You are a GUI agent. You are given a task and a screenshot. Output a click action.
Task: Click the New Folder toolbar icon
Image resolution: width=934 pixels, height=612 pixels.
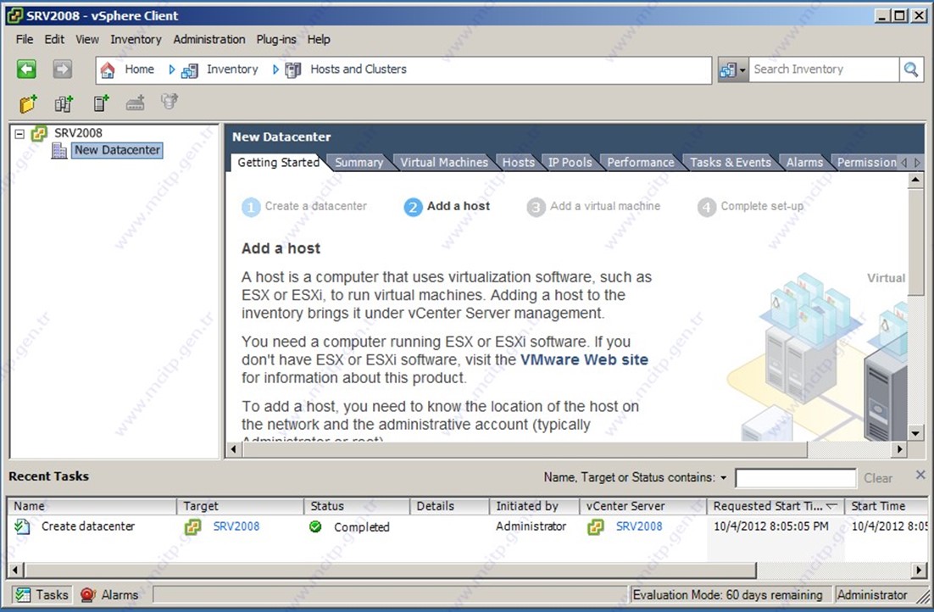pyautogui.click(x=28, y=103)
